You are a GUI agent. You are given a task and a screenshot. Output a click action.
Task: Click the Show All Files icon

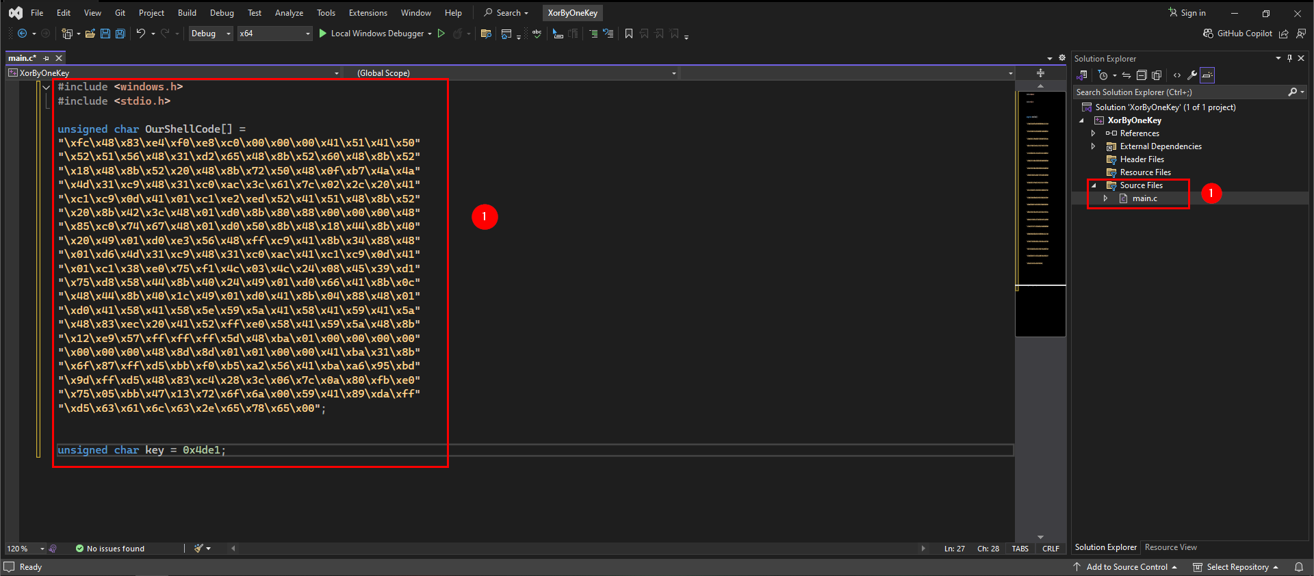(1157, 75)
